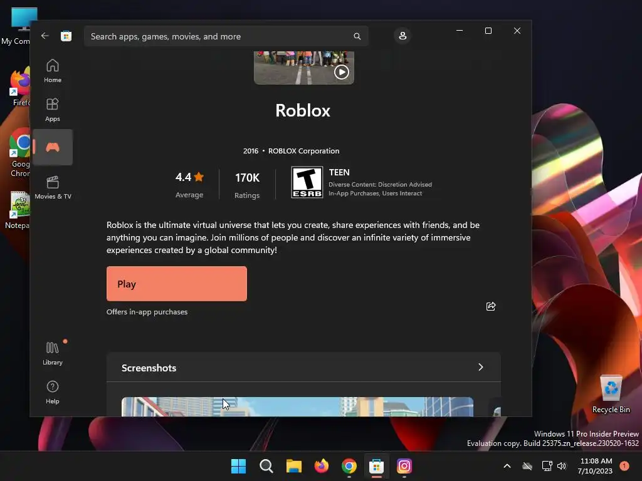The image size is (642, 481).
Task: Click the 4.4 star average rating
Action: click(x=189, y=177)
